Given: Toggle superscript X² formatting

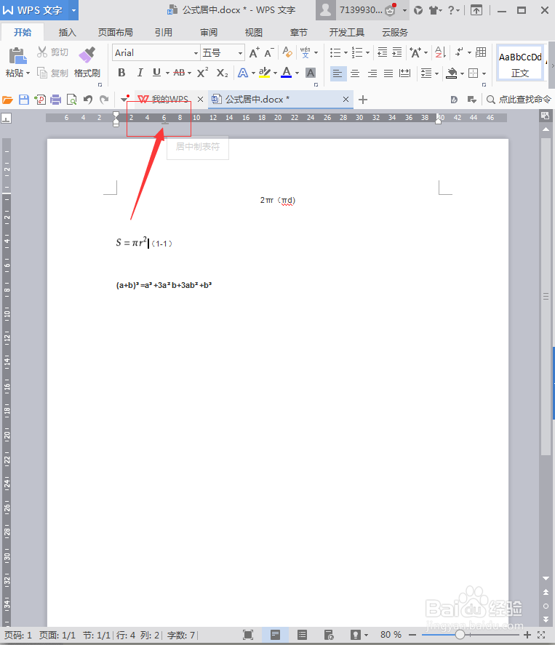Looking at the screenshot, I should tap(202, 73).
